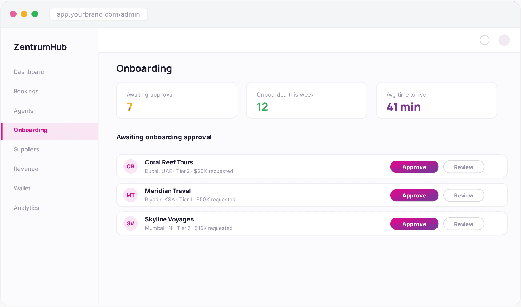Click the Coral Reef Tours name
521x307 pixels.
[x=169, y=162]
